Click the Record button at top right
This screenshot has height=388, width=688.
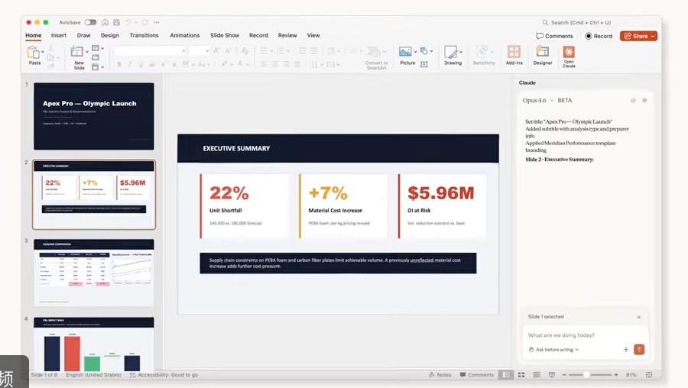pyautogui.click(x=599, y=36)
